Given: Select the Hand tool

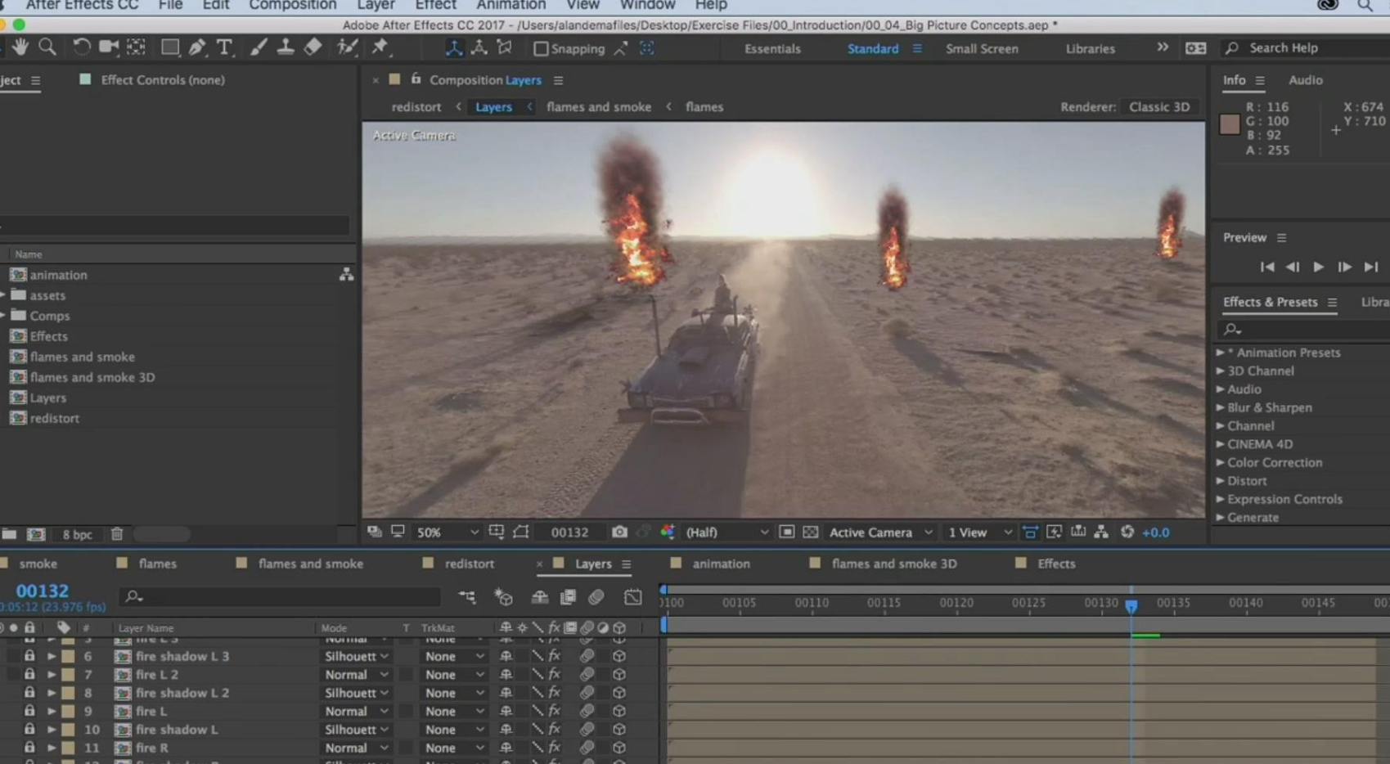Looking at the screenshot, I should coord(20,47).
